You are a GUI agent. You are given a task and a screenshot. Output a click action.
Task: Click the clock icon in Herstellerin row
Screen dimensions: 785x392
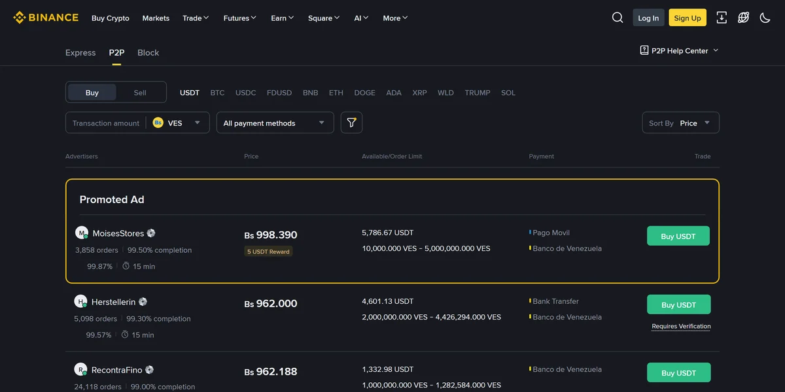(125, 335)
